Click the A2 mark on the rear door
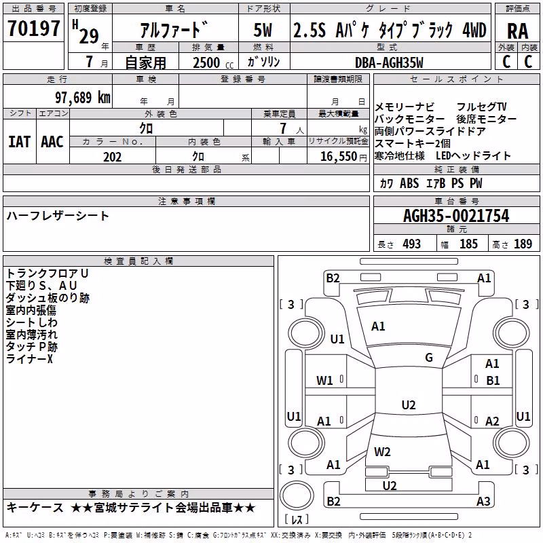This screenshot has width=543, height=543. pyautogui.click(x=491, y=422)
